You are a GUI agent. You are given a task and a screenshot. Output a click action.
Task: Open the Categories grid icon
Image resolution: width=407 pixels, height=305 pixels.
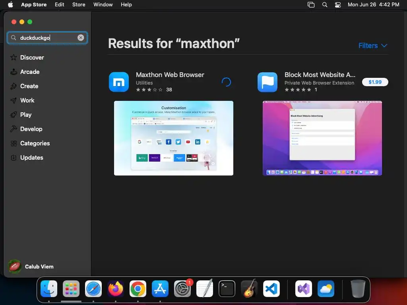pyautogui.click(x=14, y=143)
